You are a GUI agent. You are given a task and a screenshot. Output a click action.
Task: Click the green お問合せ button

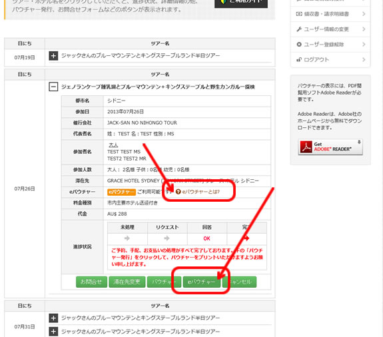pos(91,282)
